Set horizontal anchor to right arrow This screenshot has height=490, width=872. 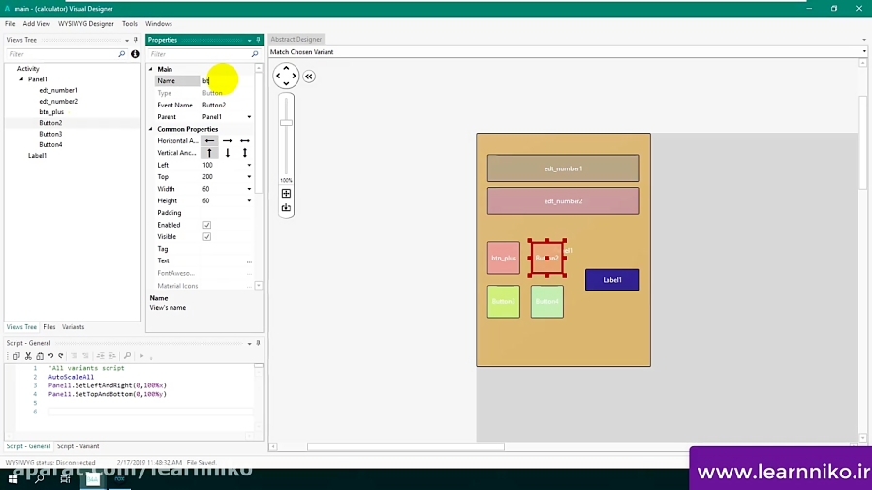coord(227,141)
